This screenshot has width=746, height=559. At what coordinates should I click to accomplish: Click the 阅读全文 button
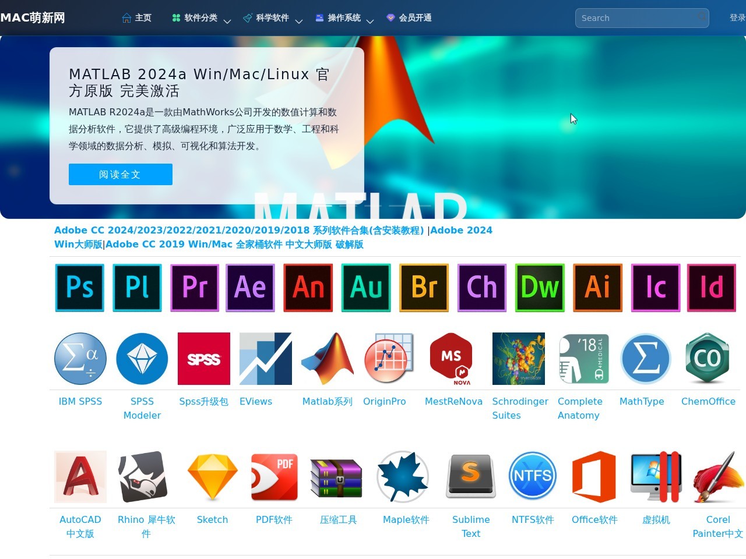click(x=121, y=175)
